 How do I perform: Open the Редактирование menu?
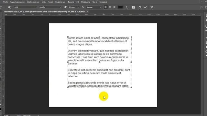[x=17, y=2]
